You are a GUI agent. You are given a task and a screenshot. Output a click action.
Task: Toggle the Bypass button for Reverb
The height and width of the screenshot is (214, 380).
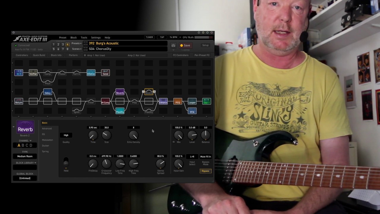tap(205, 171)
